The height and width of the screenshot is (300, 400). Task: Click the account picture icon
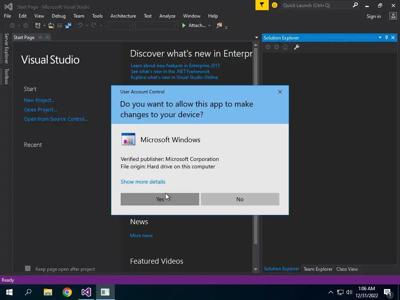(393, 16)
